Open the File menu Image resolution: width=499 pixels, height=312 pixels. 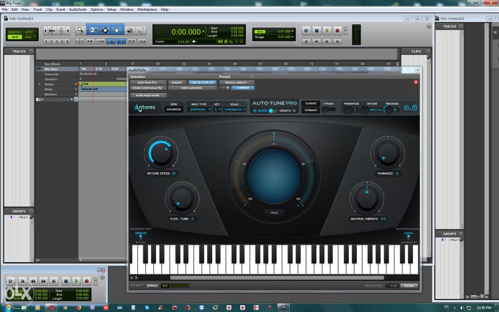[x=5, y=9]
